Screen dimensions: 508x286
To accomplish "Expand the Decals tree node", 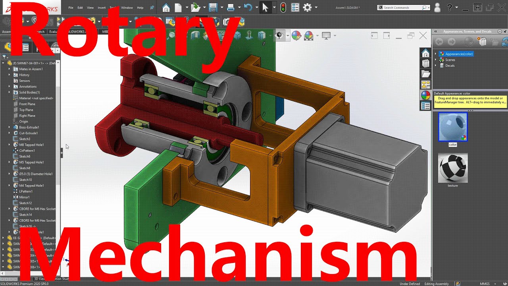I will pos(435,66).
